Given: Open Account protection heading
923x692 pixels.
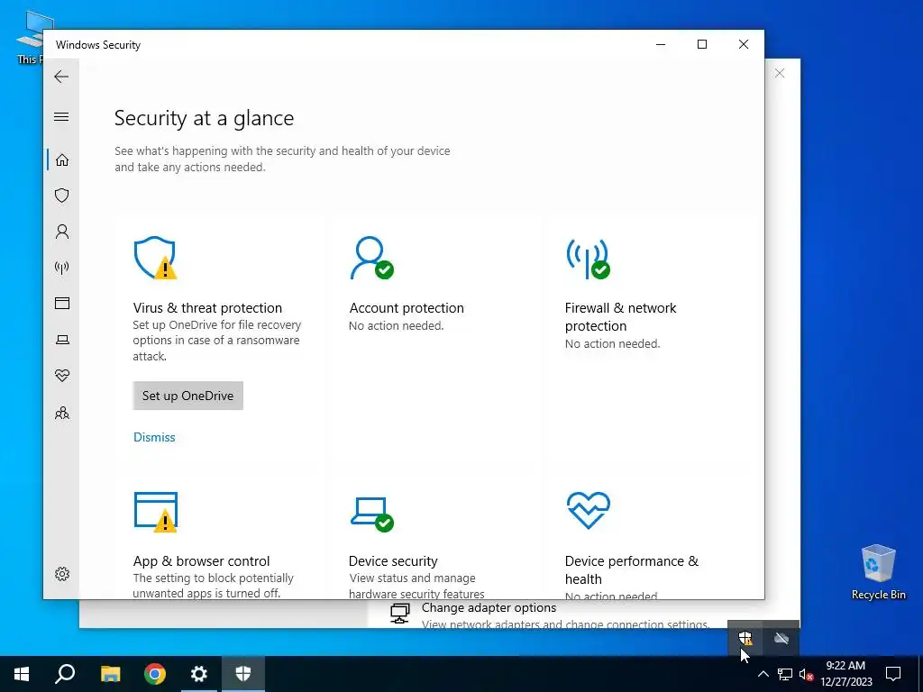Looking at the screenshot, I should pos(407,308).
